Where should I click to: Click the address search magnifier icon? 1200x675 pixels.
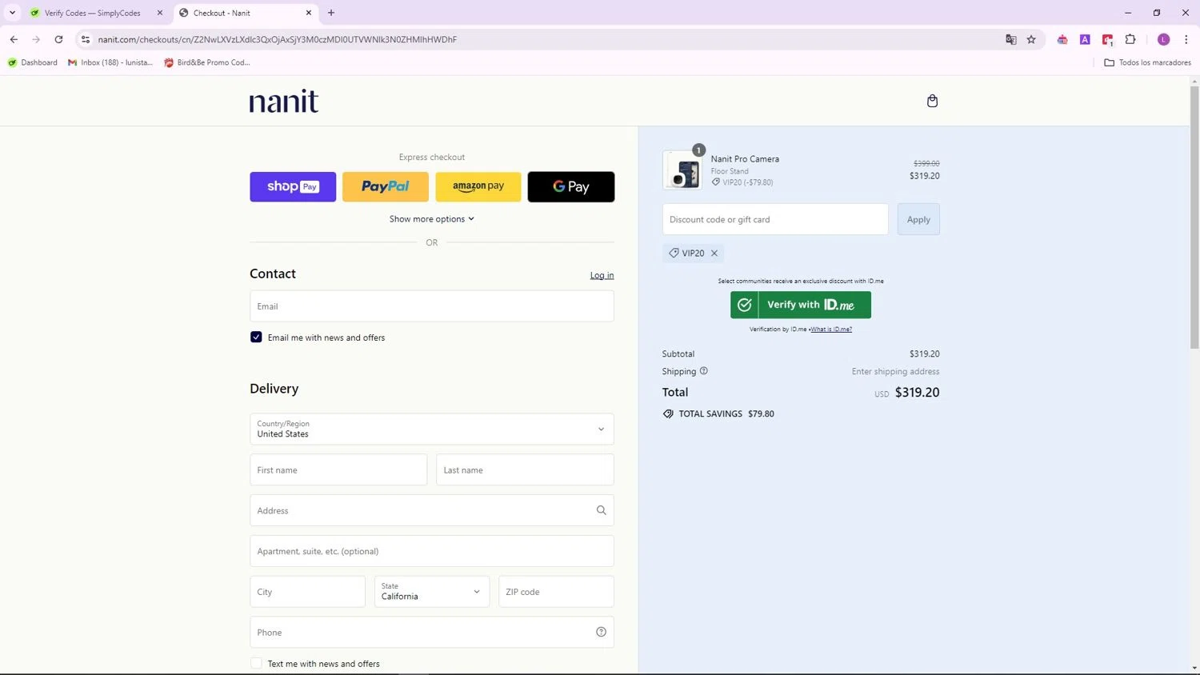[601, 510]
